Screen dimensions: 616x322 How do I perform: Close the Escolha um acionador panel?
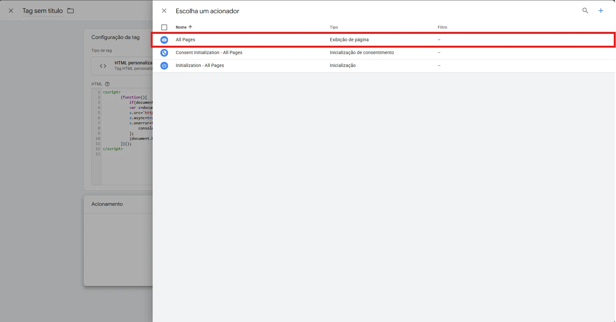(x=164, y=11)
